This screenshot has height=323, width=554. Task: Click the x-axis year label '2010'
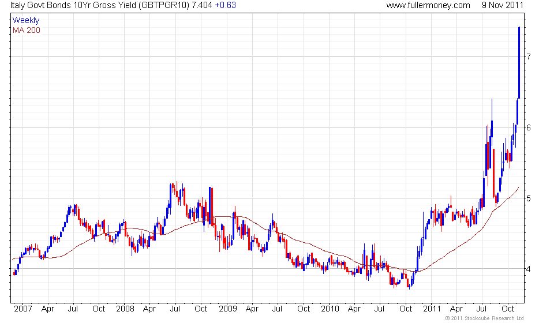330,309
